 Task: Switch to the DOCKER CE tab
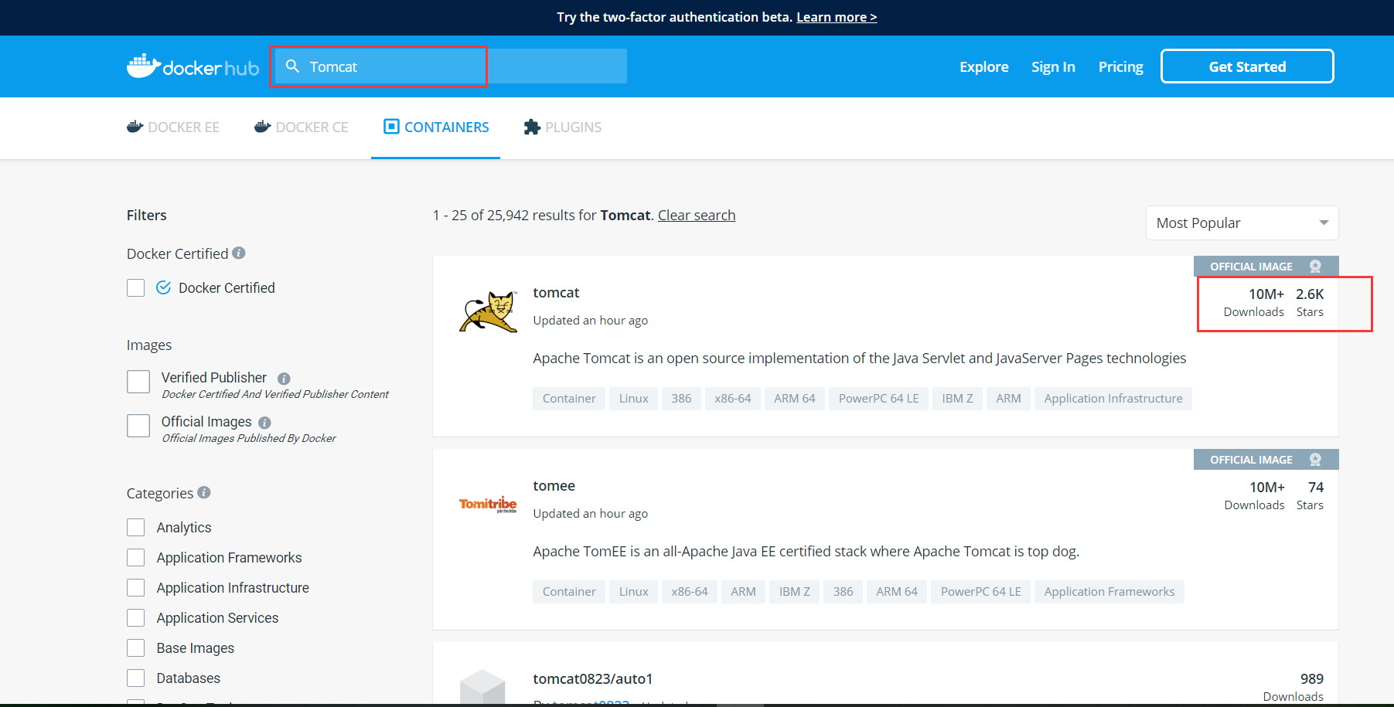coord(302,127)
